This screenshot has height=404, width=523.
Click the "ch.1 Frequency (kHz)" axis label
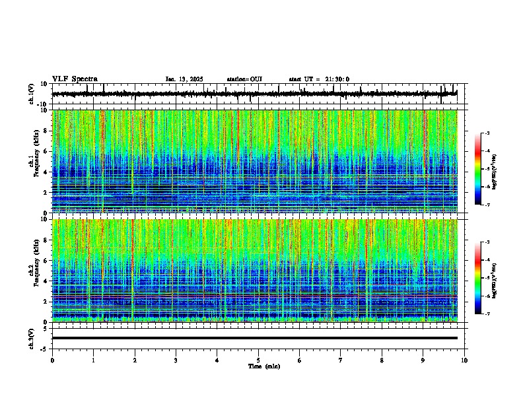[x=34, y=152]
